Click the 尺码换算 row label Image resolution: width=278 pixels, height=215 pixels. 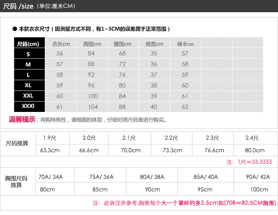point(17,143)
